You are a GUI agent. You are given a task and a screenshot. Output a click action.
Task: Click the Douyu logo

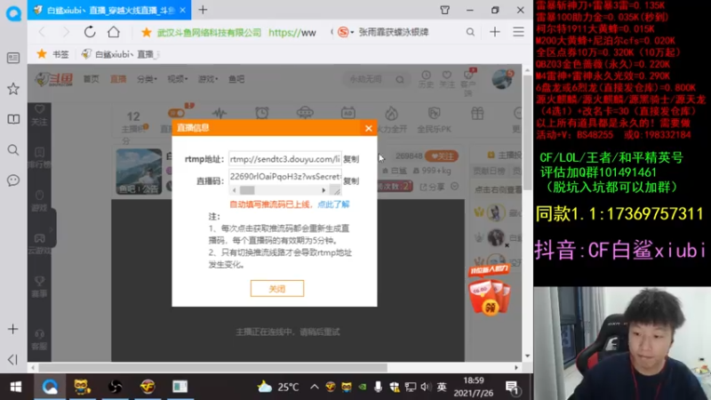(x=54, y=79)
